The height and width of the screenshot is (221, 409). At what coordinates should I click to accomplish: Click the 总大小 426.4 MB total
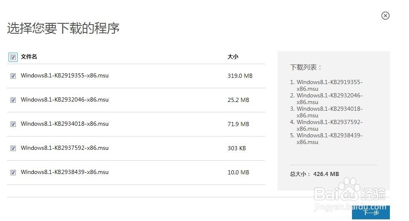315,174
